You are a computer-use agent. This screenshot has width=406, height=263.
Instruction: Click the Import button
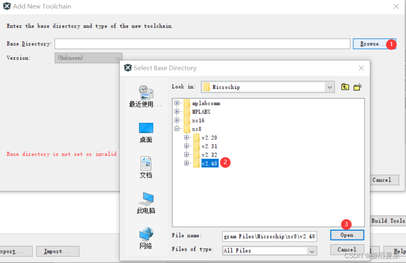coord(58,251)
